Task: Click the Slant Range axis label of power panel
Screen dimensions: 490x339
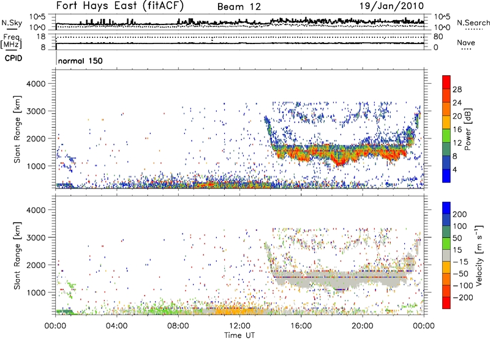Action: coord(17,129)
